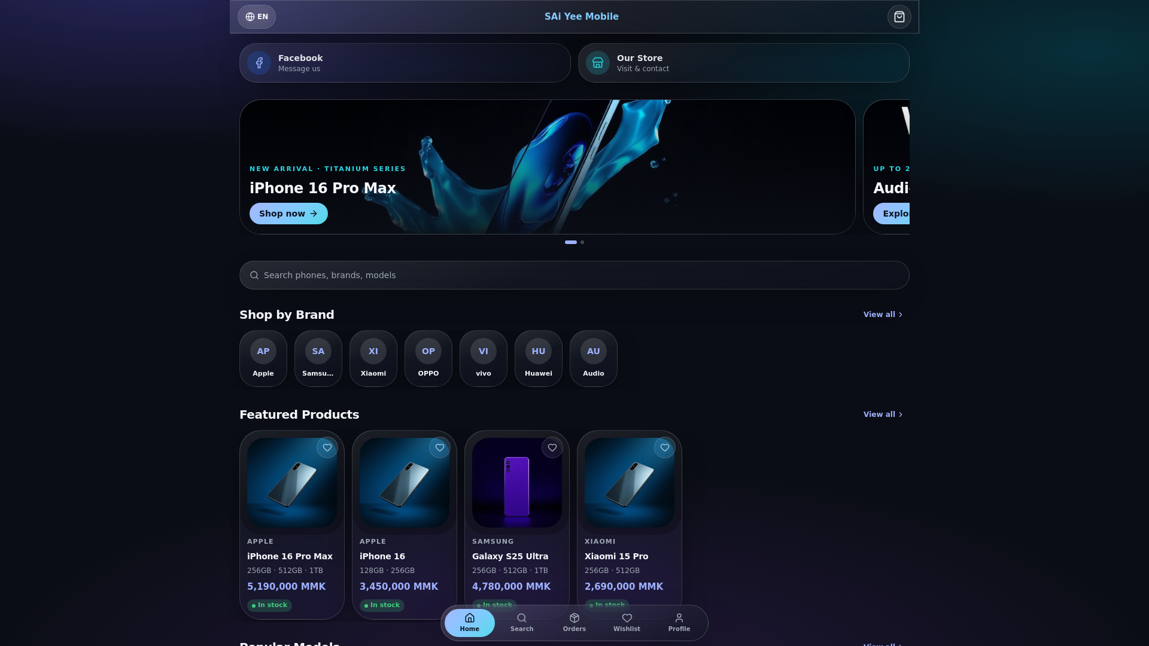Click the Galaxy S25 Ultra product name
Screen dimensions: 1149x646
(510, 556)
